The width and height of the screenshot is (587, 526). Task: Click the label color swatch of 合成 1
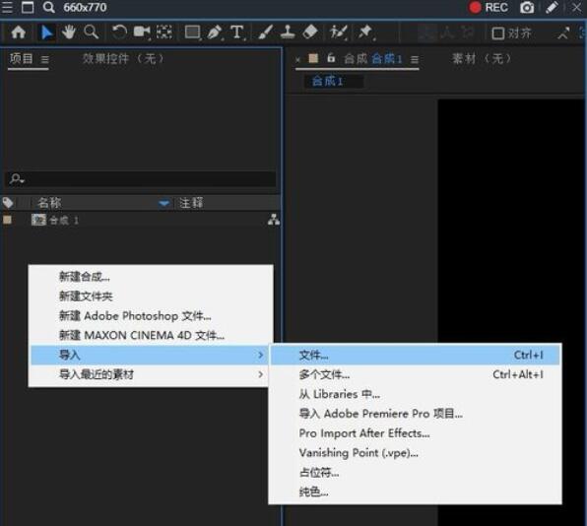click(x=7, y=220)
